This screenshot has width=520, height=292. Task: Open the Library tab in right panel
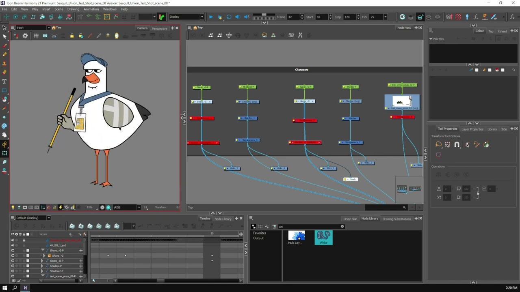[492, 129]
